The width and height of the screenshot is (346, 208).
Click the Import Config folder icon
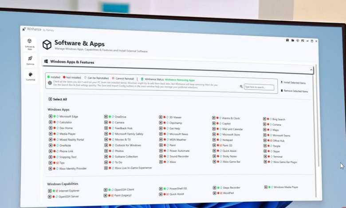293,40
